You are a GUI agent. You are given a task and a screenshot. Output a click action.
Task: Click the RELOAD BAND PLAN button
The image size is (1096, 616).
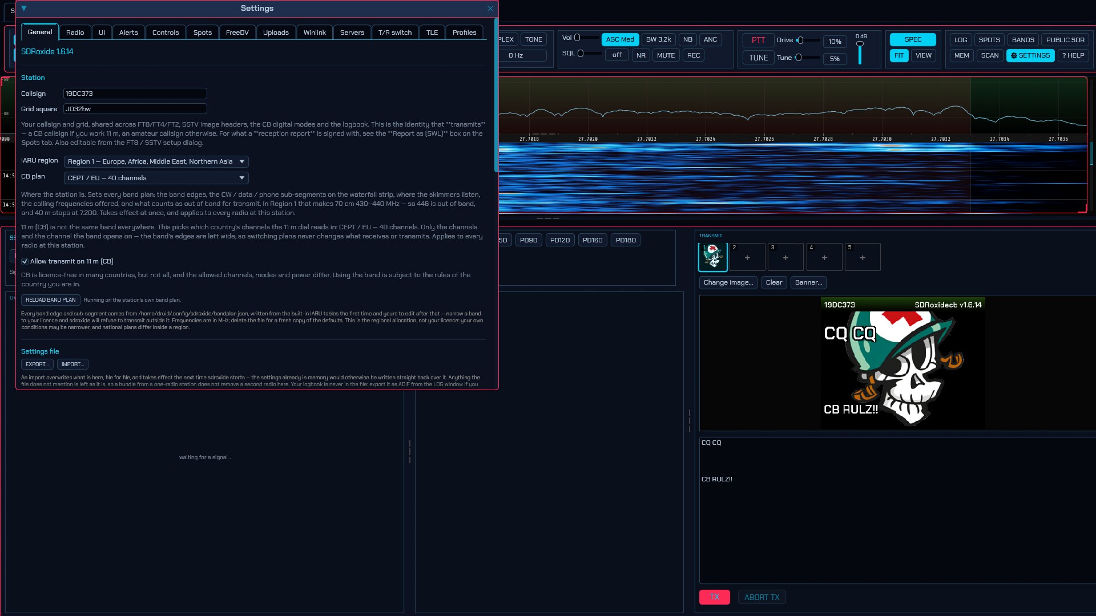(x=50, y=299)
